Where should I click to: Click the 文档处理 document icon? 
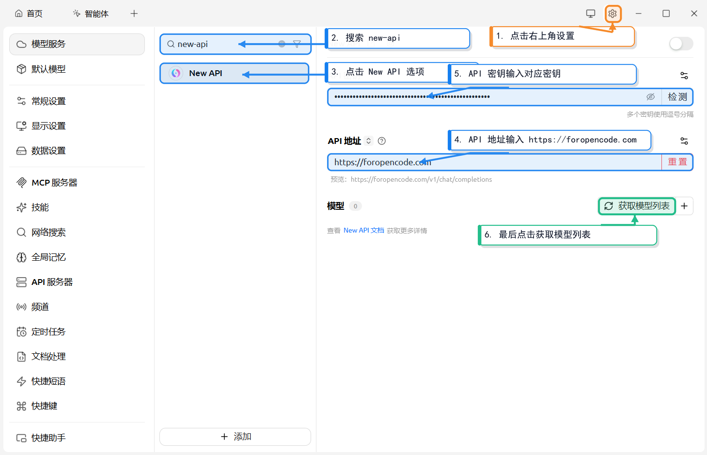tap(21, 357)
